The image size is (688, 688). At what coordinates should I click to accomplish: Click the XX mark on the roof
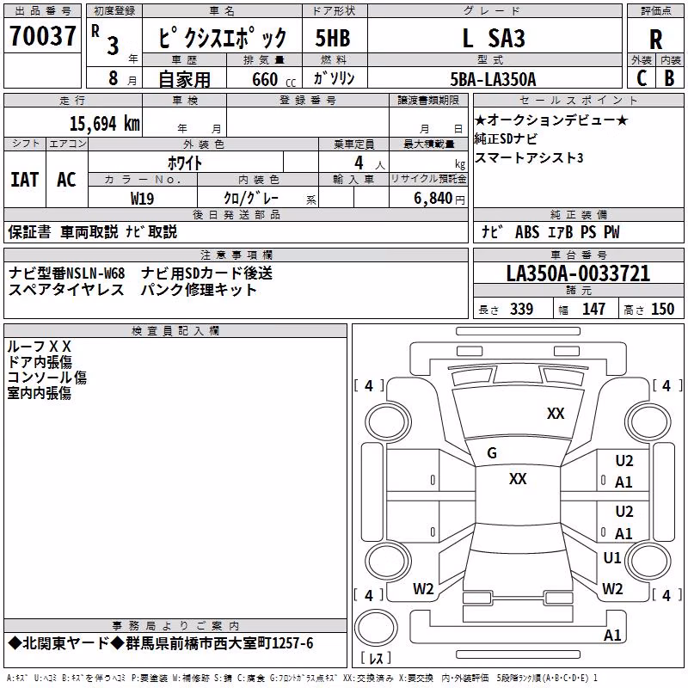coord(518,479)
